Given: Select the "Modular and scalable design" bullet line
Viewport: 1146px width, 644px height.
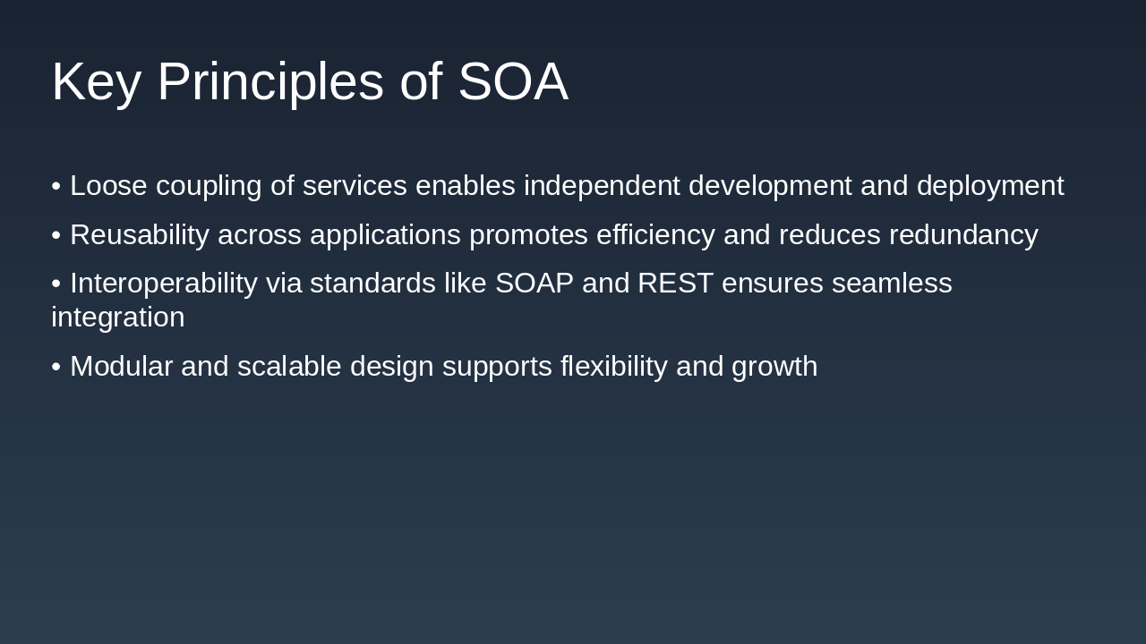Looking at the screenshot, I should [434, 367].
